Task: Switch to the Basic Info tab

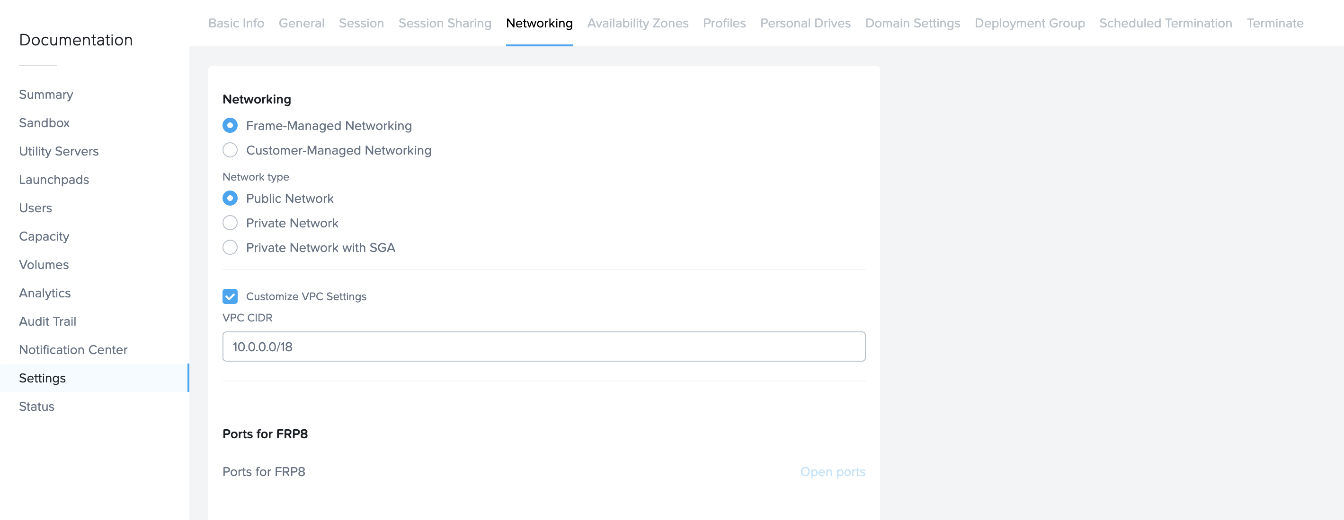Action: (x=236, y=23)
